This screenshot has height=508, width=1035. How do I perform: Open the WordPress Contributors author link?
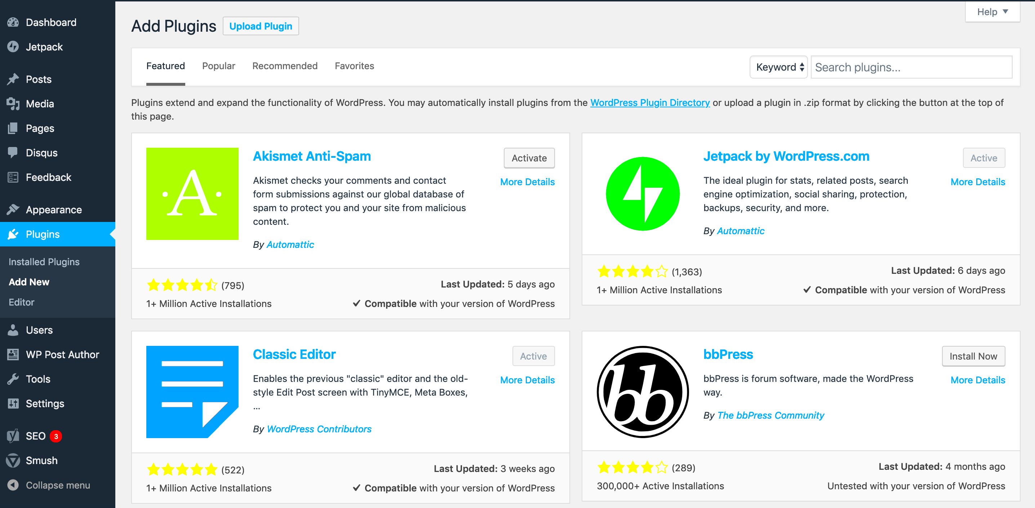(319, 429)
